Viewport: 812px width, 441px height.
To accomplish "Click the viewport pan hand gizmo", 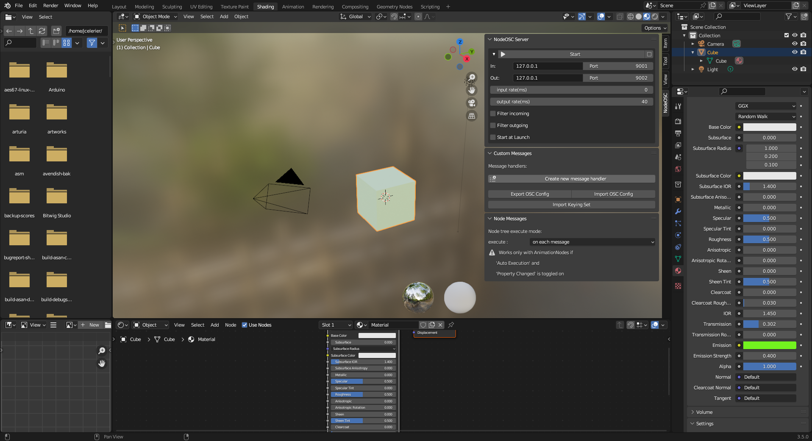I will coord(472,90).
